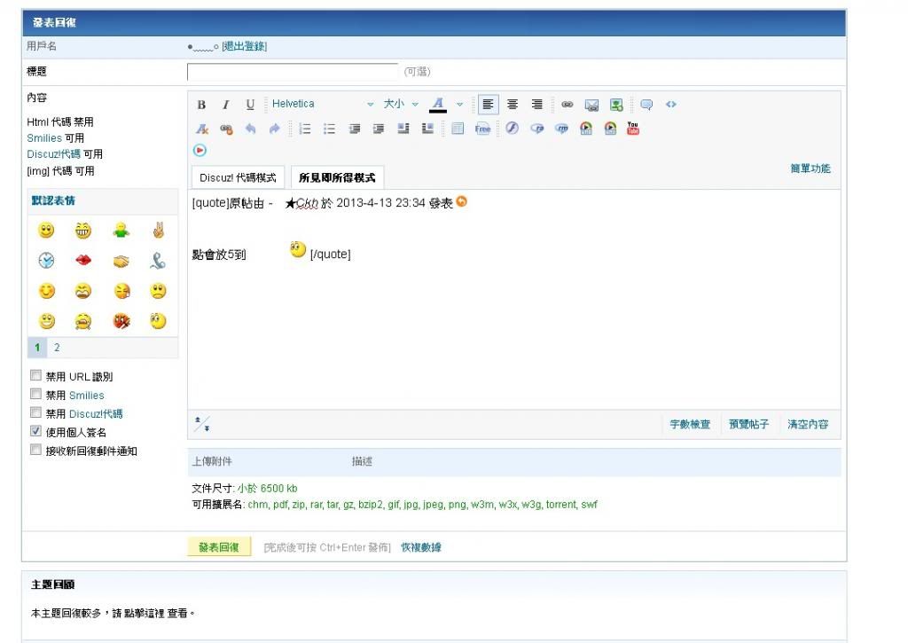Screen dimensions: 908x643
Task: Insert a Flash object
Action: [512, 129]
